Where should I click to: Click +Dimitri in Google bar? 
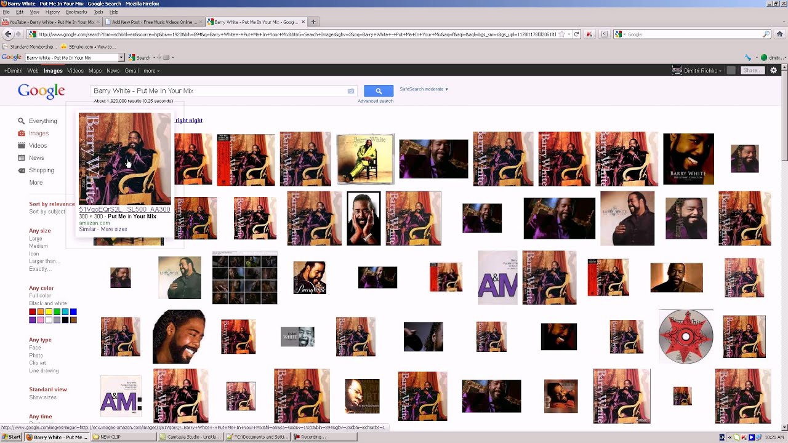click(x=14, y=71)
